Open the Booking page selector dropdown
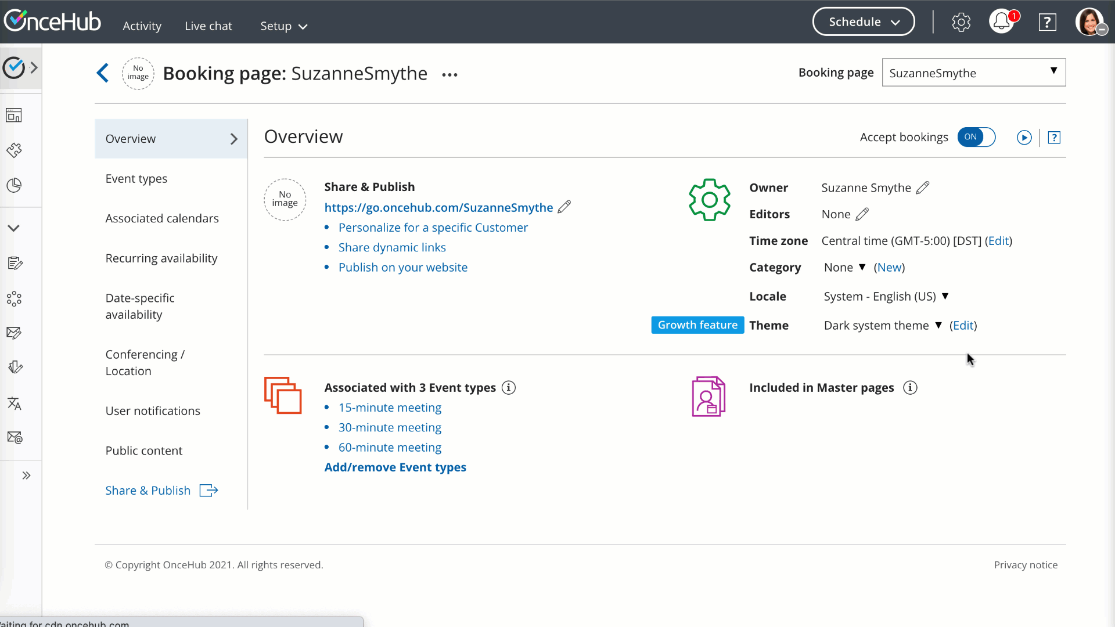Screen dimensions: 1115x627 tap(973, 73)
